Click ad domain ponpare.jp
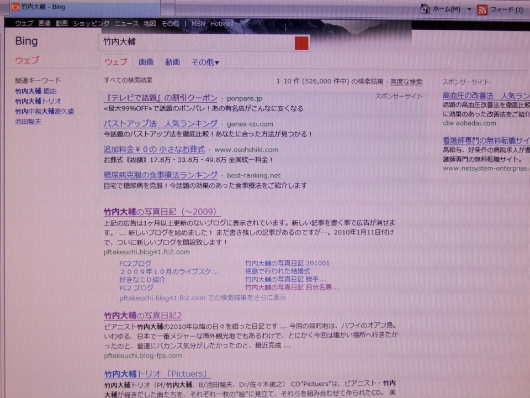This screenshot has height=398, width=530. pos(245,98)
